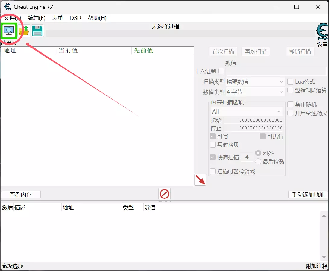Enable the 禁止随机 checkbox
The image size is (329, 271).
(x=290, y=104)
